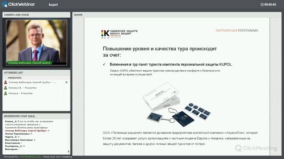Click chat message from Мария_1
284x159 pixels.
tap(12, 137)
